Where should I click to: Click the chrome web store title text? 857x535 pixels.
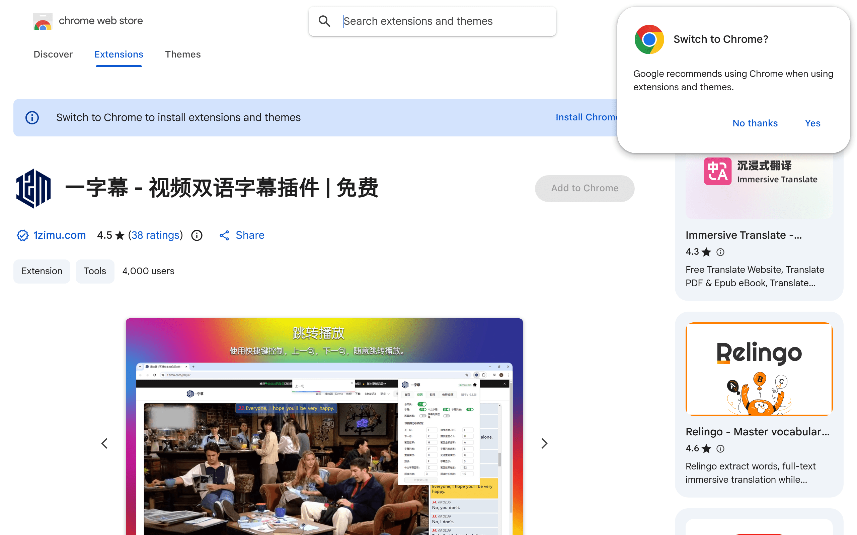pyautogui.click(x=100, y=20)
